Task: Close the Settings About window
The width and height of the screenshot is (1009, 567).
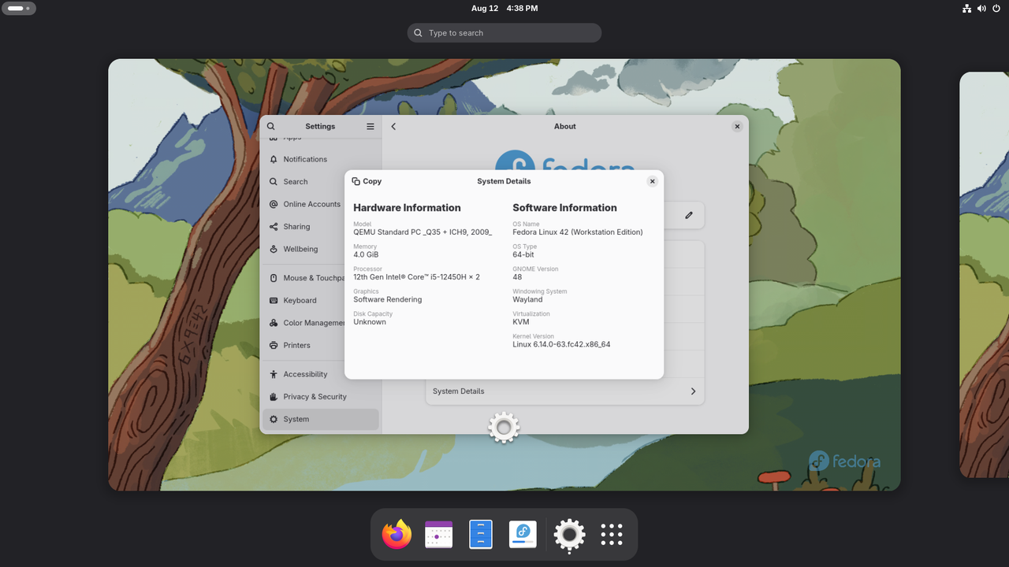Action: click(x=737, y=126)
